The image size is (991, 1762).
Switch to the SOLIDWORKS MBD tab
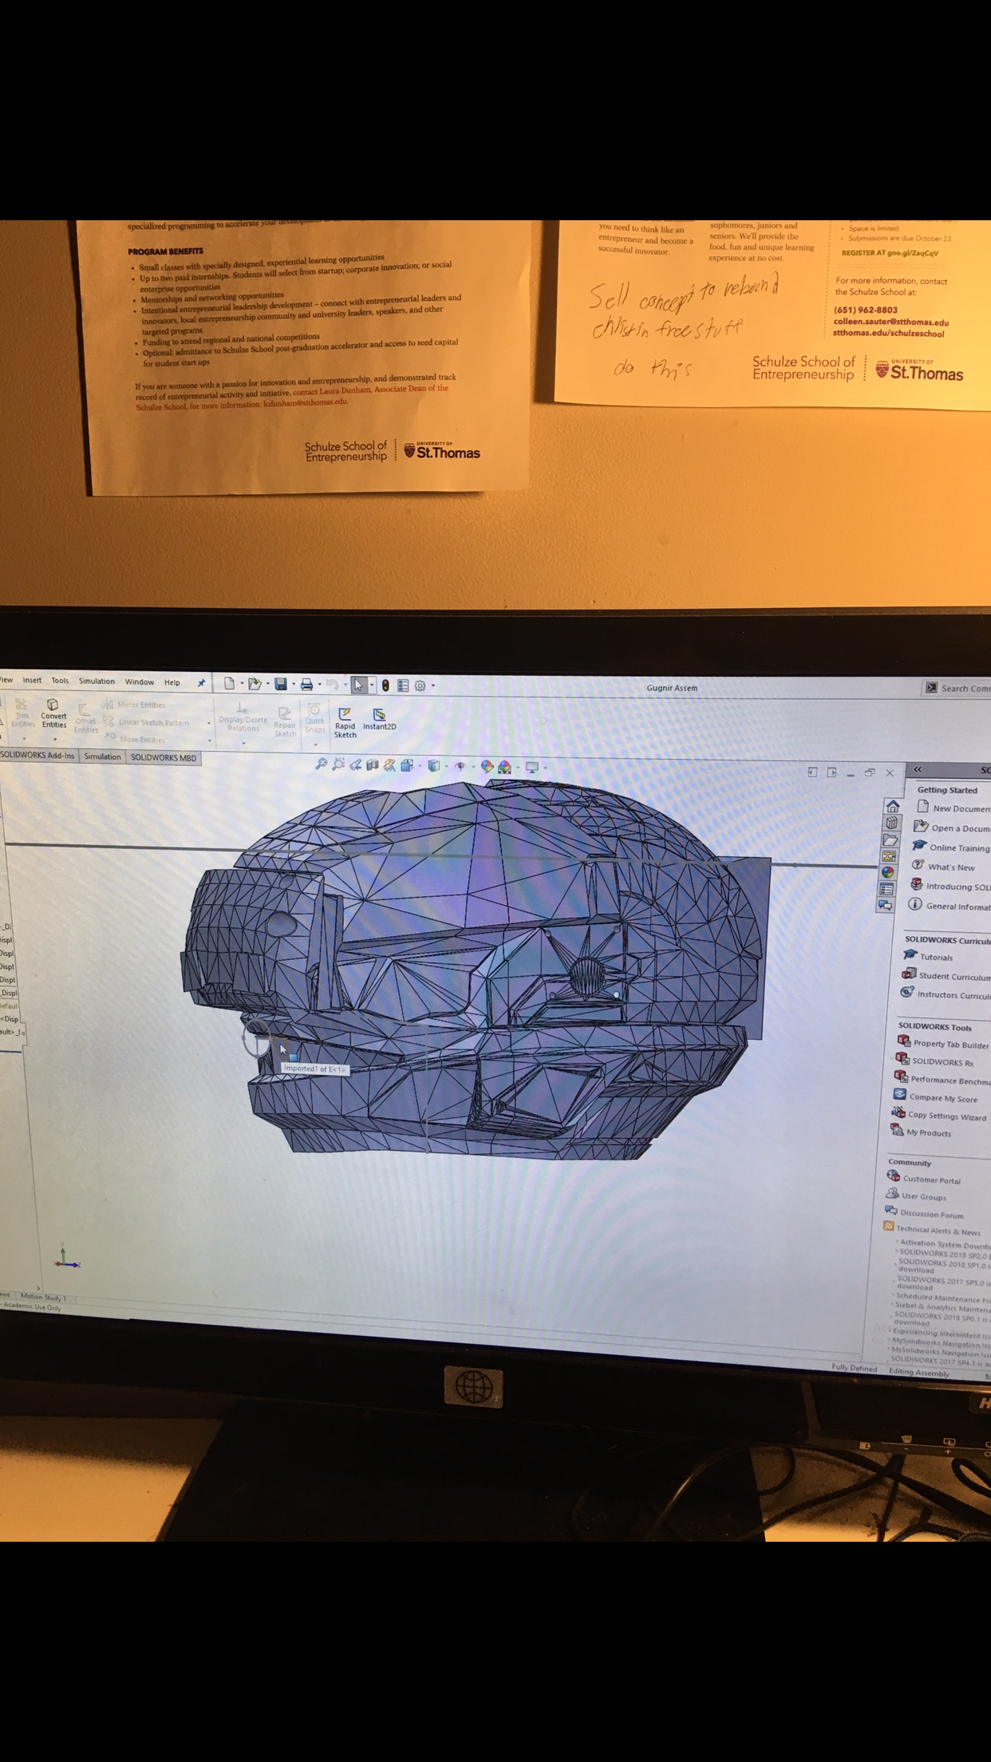pos(164,757)
